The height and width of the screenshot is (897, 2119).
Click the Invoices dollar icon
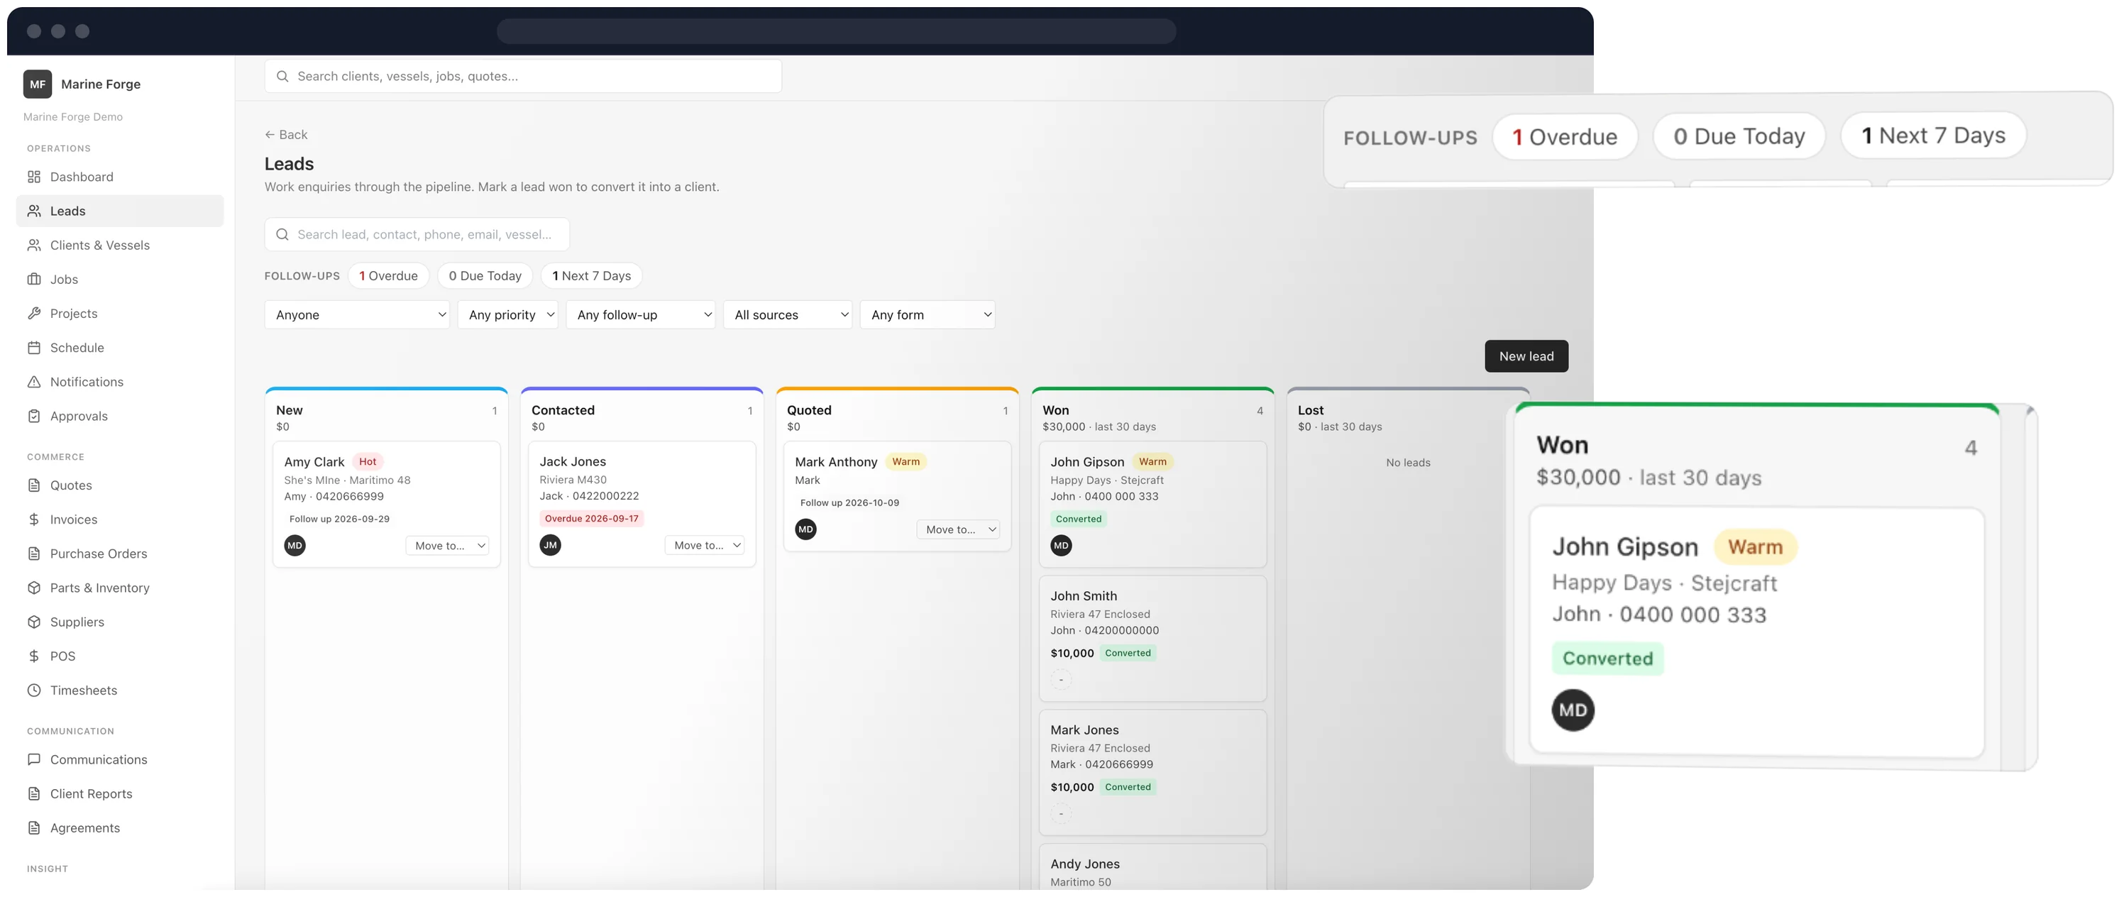pos(34,519)
